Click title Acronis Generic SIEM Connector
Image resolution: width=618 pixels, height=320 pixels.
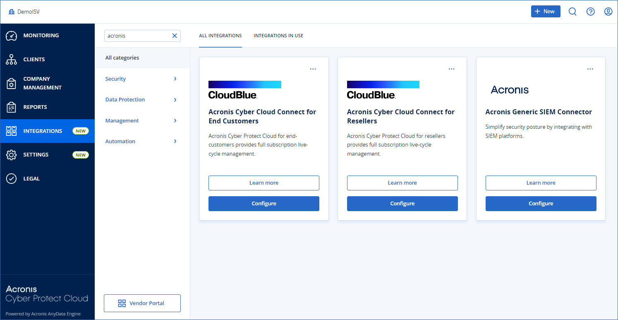(539, 112)
